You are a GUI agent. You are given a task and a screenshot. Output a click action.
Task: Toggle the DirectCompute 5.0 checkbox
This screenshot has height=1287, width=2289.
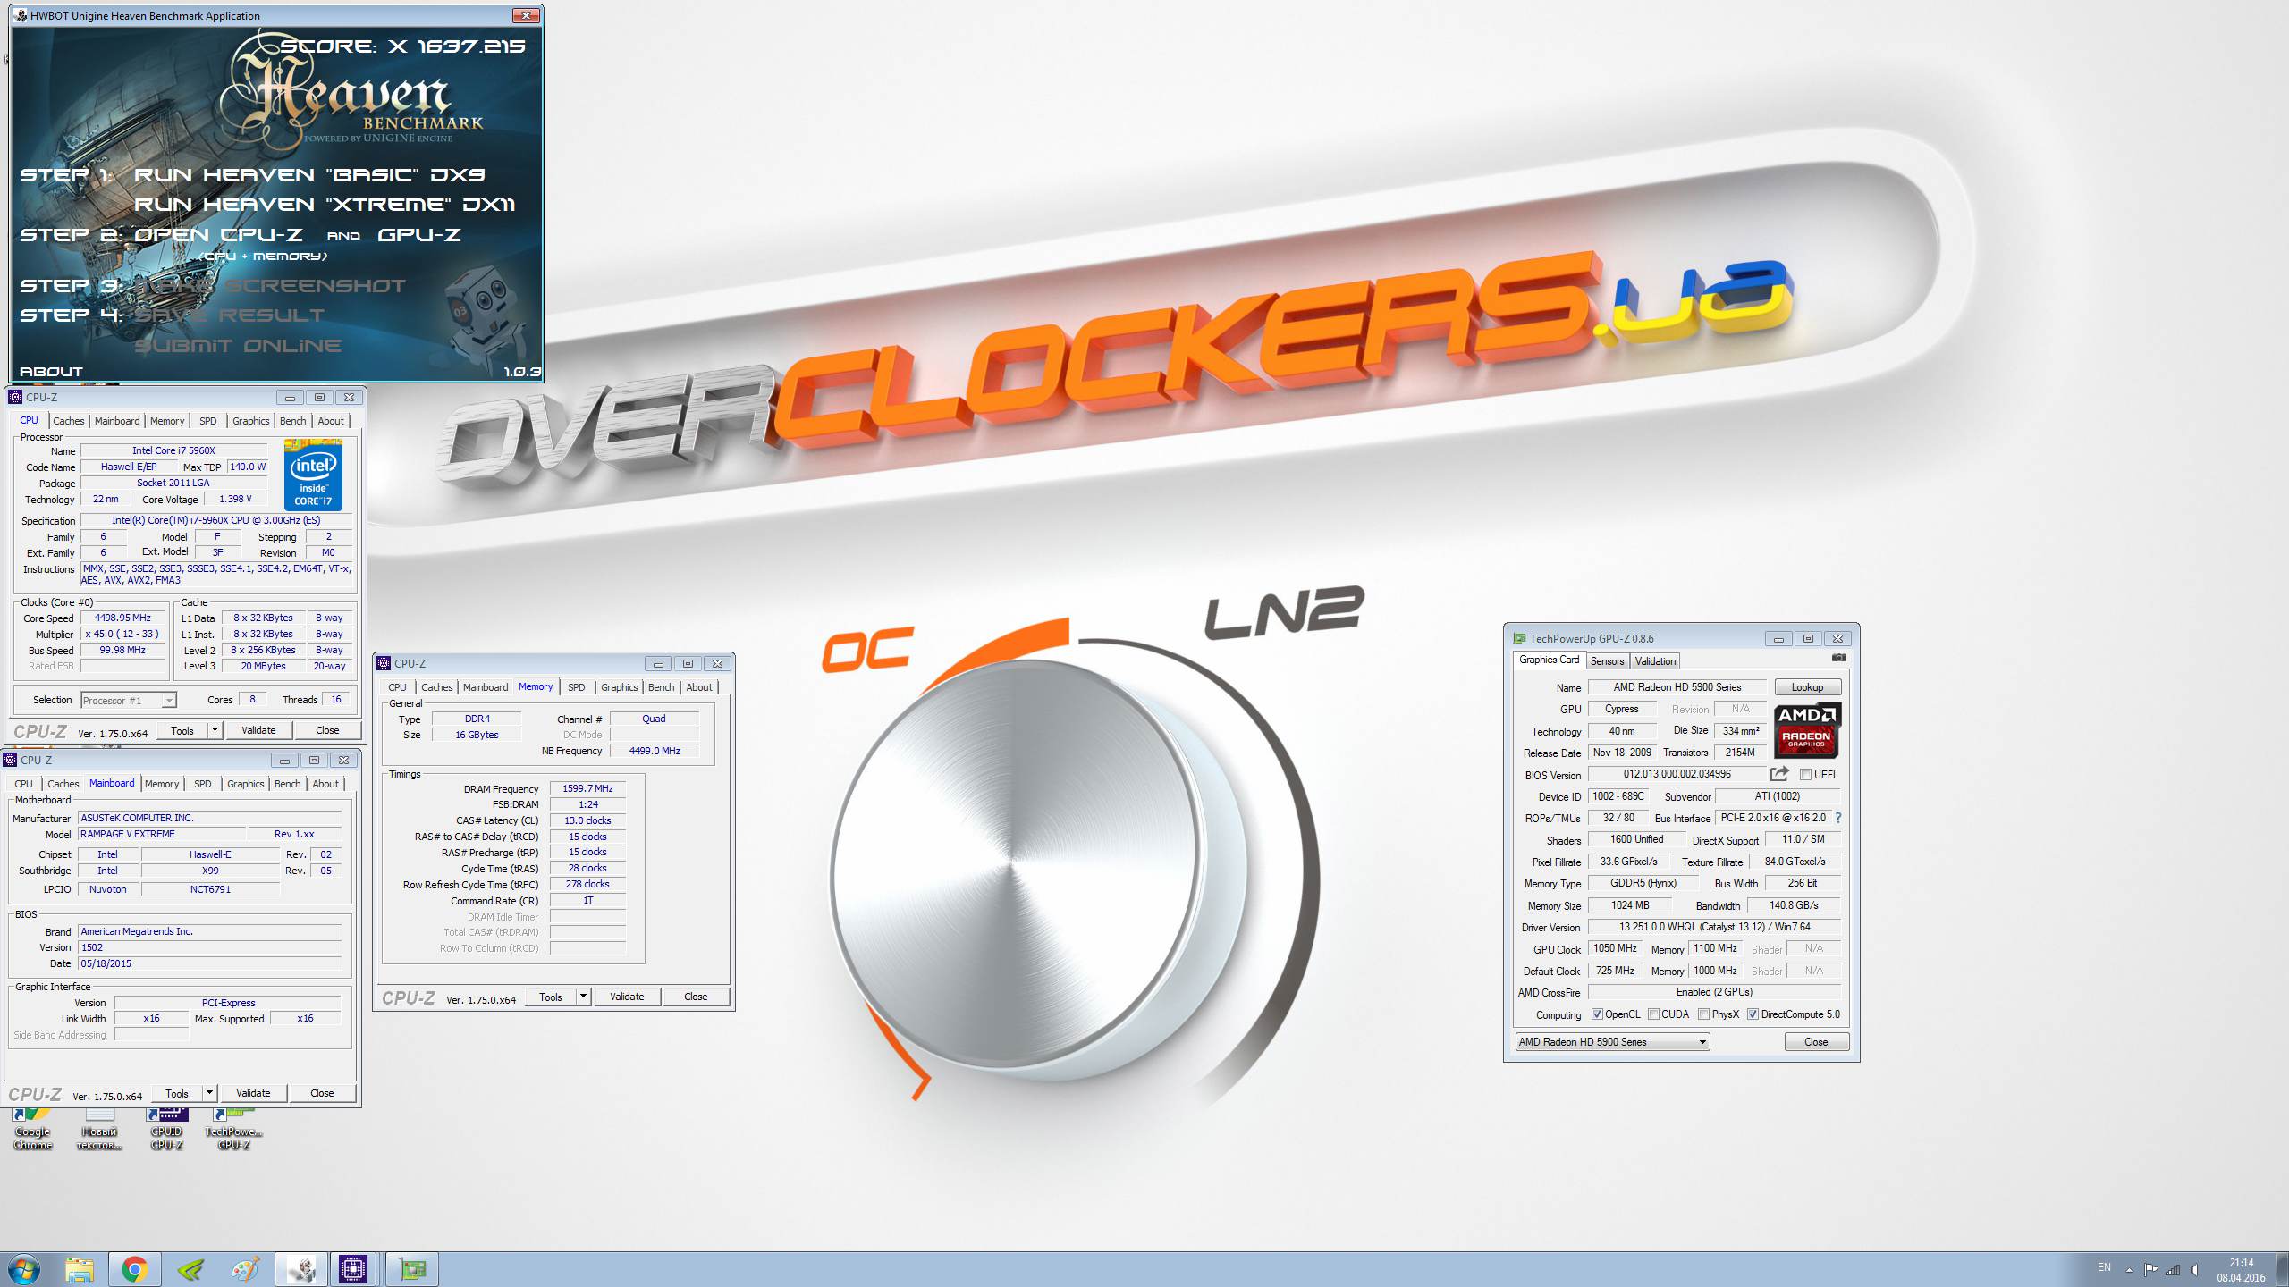(x=1753, y=1014)
